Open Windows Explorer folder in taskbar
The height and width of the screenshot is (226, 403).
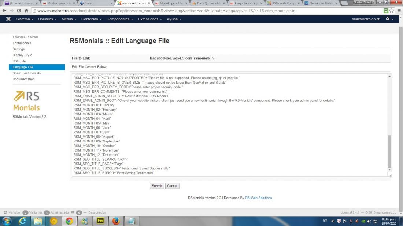tap(38, 221)
